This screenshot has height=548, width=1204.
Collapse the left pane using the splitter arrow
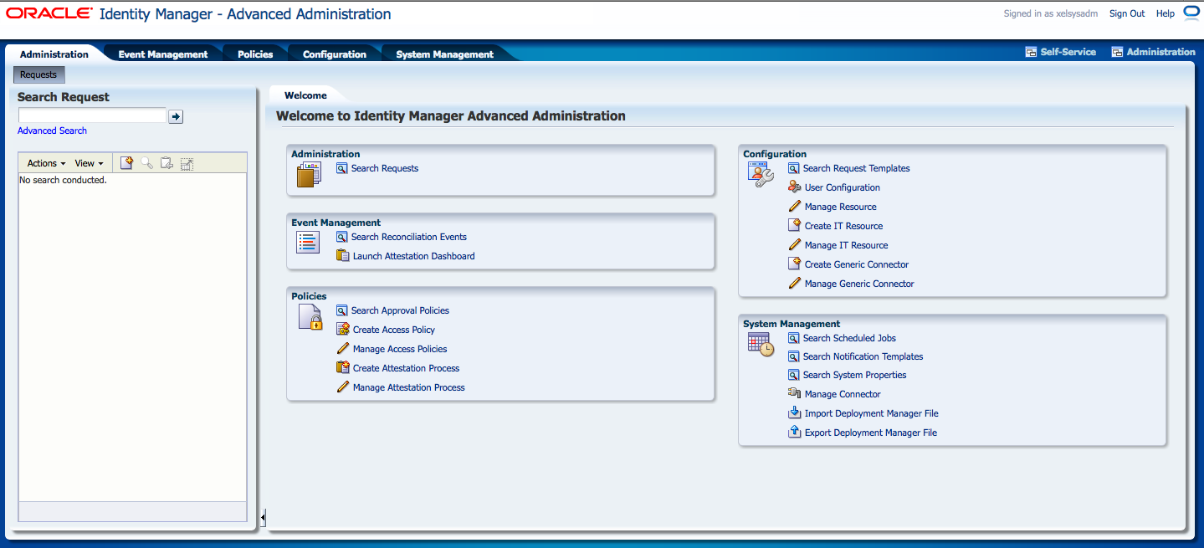[263, 519]
